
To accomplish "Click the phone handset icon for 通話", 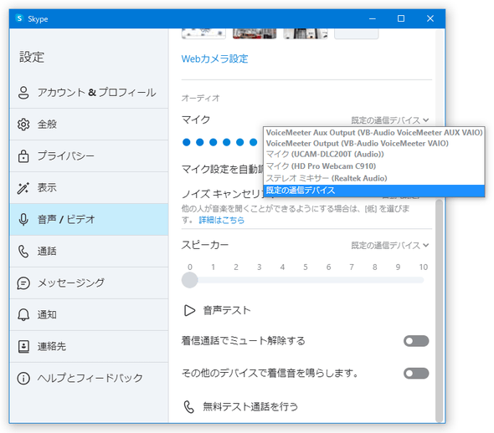I will coord(23,252).
